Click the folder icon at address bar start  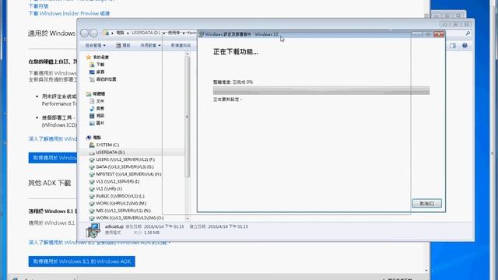[107, 33]
